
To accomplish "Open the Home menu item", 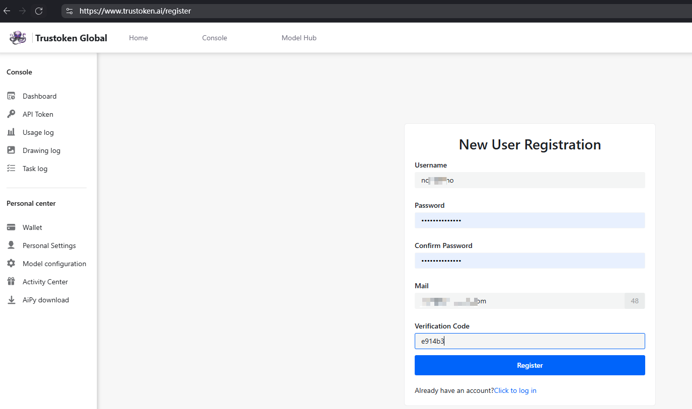I will [138, 38].
